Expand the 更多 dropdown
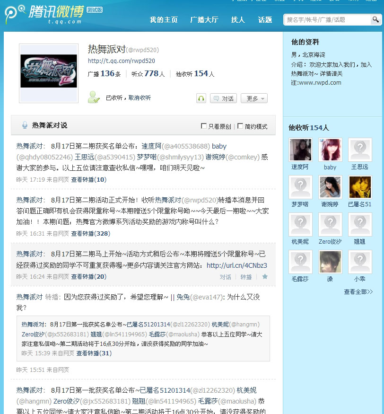The height and width of the screenshot is (414, 384). tap(254, 98)
